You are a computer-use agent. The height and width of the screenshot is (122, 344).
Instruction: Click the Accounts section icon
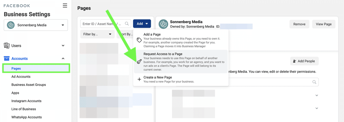click(7, 58)
